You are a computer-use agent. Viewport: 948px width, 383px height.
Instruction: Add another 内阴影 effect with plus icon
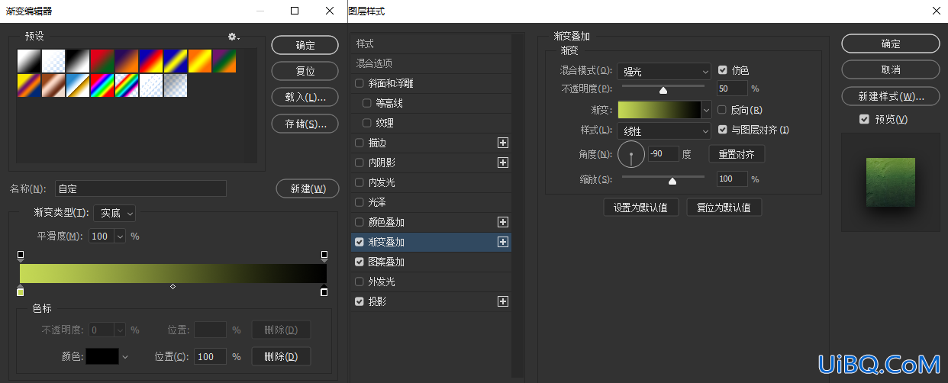[x=503, y=163]
